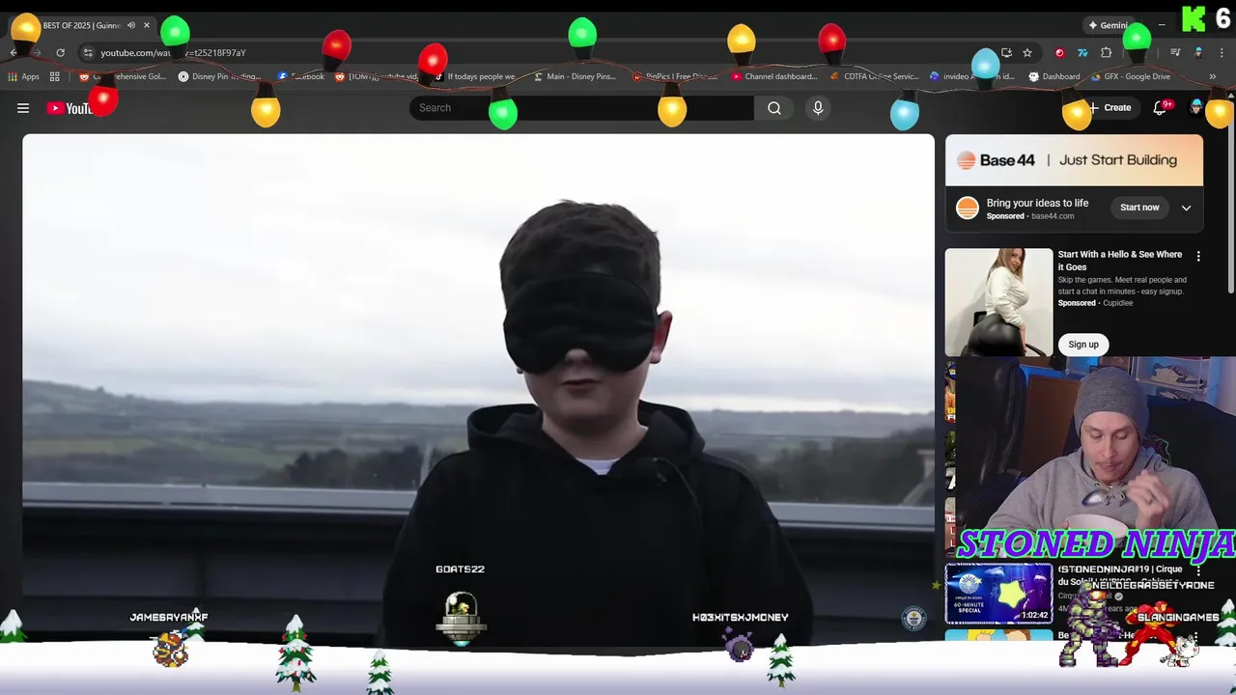The height and width of the screenshot is (695, 1236).
Task: Open the Main - Disney Pins bookmark
Action: [574, 76]
